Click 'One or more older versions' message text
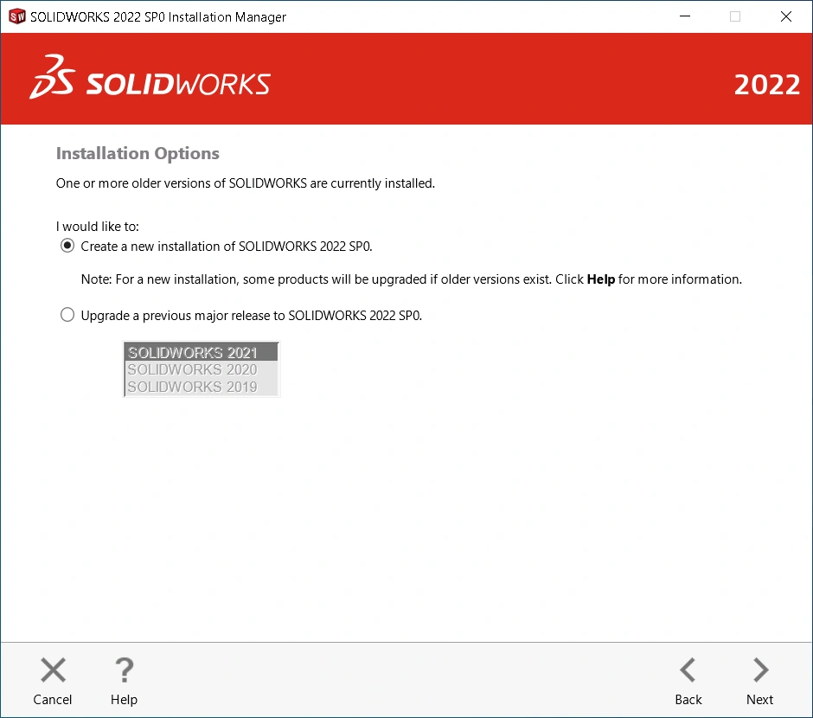Screen dimensions: 813x718 [246, 183]
